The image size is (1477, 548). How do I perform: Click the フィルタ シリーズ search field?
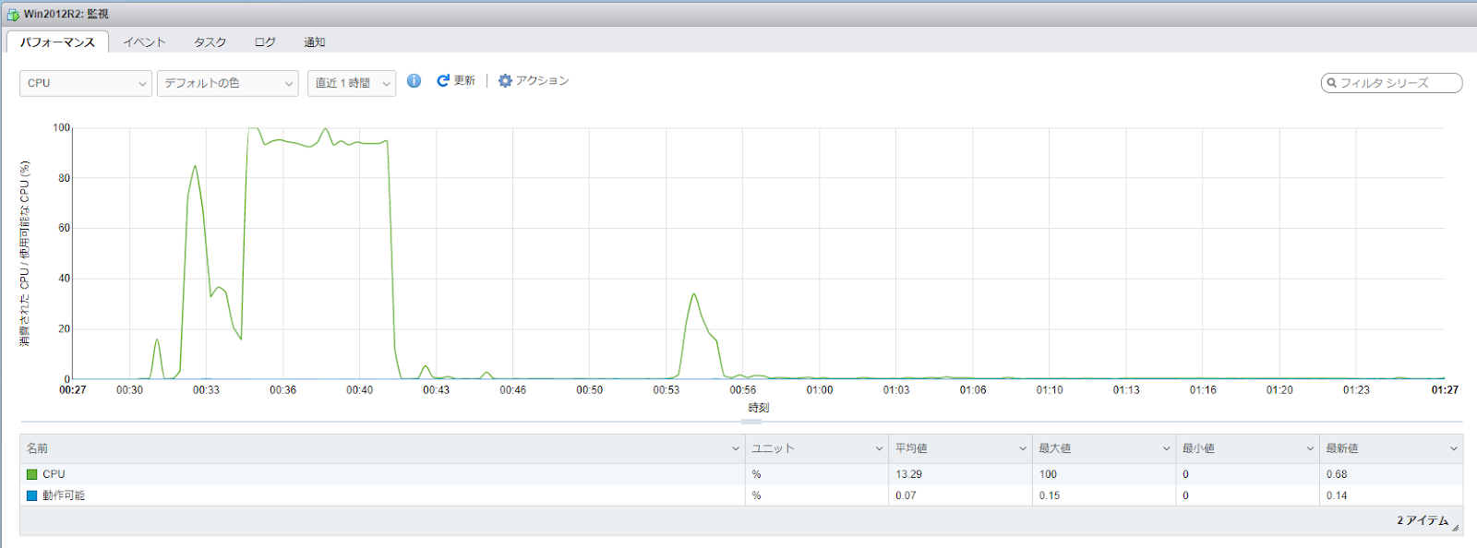1396,83
